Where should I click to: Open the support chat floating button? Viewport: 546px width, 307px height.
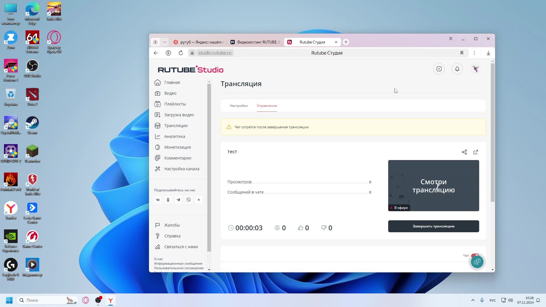coord(477,262)
